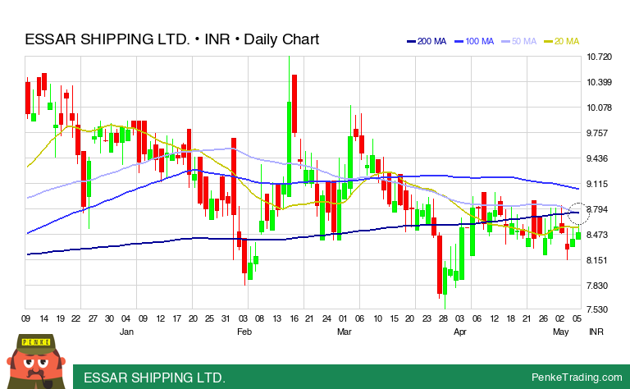Viewport: 630px width, 389px height.
Task: Click the 9.757 price axis label
Action: click(596, 133)
